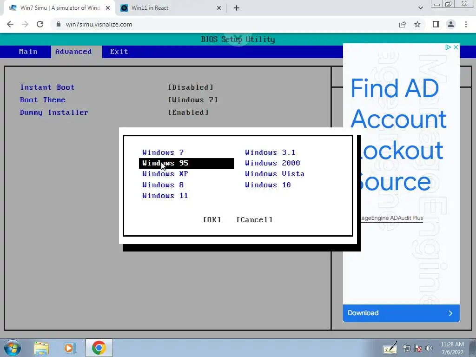Image resolution: width=476 pixels, height=357 pixels.
Task: Bookmark this page with the star
Action: [x=417, y=24]
